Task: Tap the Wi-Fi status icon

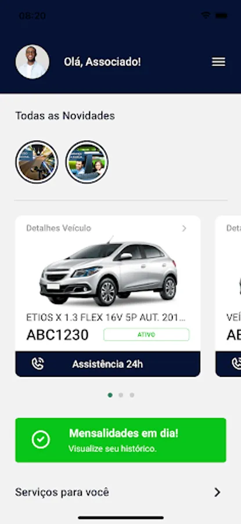Action: coord(206,15)
